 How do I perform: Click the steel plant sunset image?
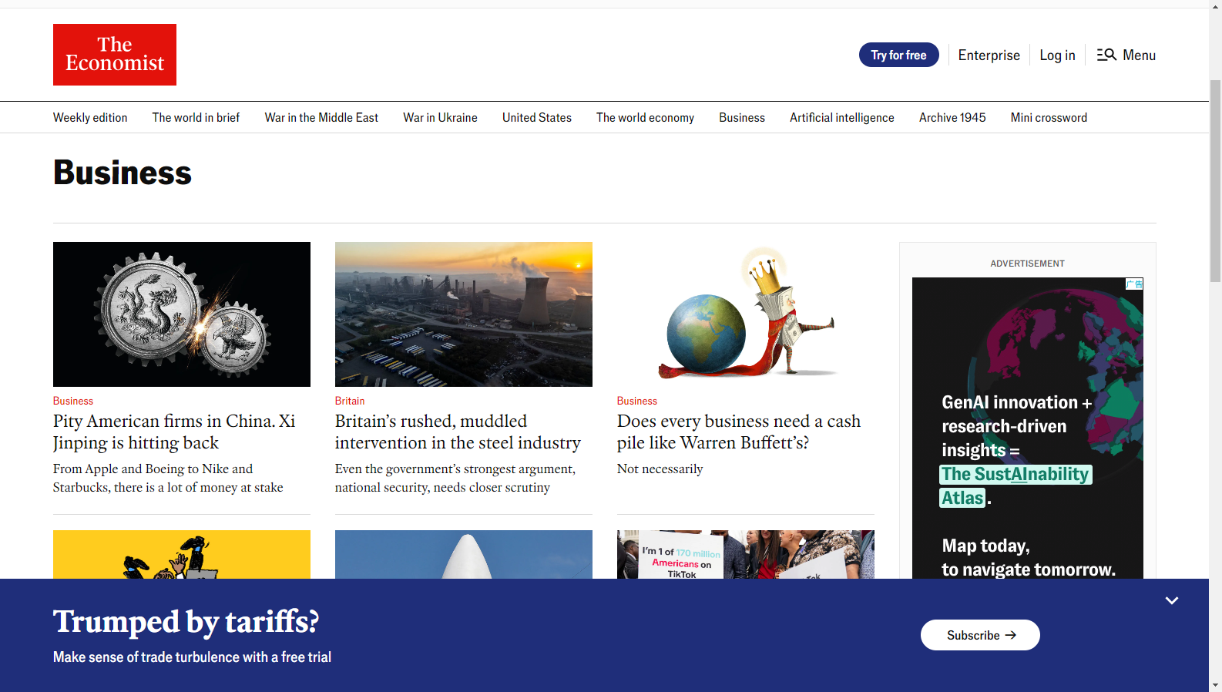coord(464,314)
